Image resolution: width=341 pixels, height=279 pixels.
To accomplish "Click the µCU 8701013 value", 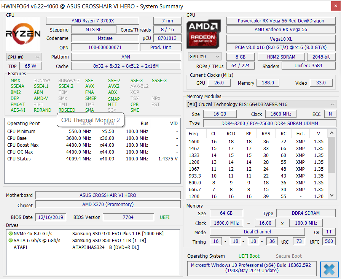I will 167,38.
